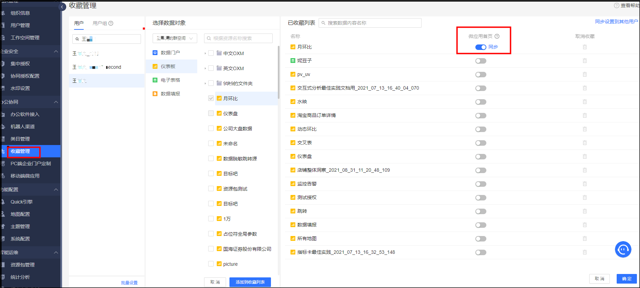Collapse the sidebar with the arrow button
The width and height of the screenshot is (640, 288).
coord(62,7)
